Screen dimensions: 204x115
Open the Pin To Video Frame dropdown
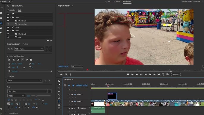[x=29, y=49]
